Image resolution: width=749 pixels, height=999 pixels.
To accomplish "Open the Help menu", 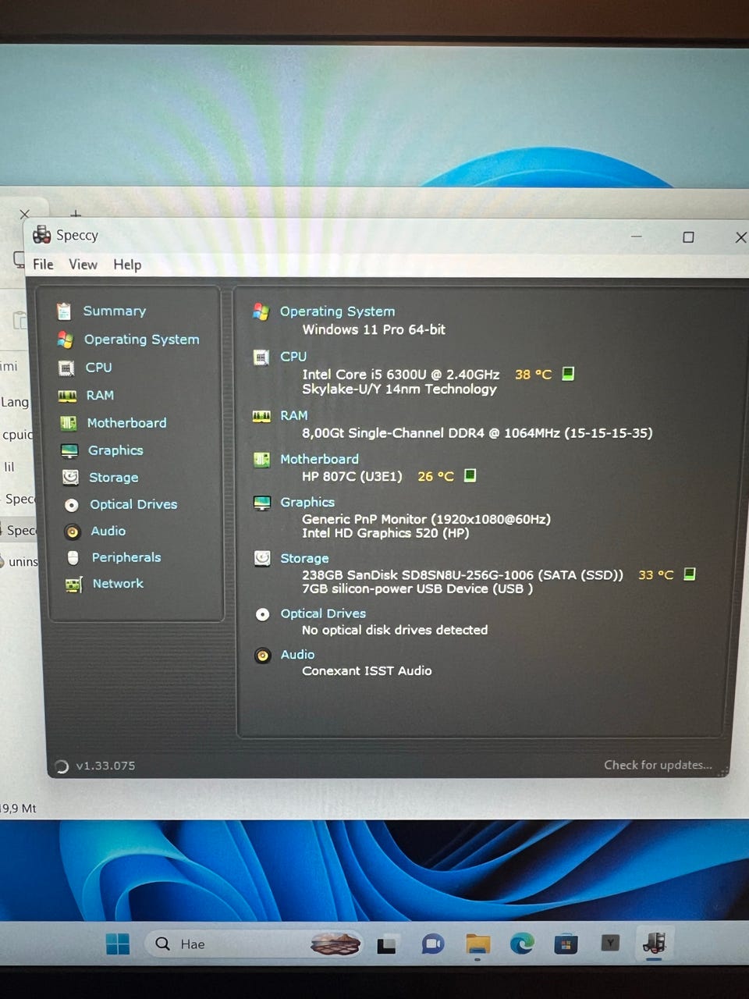I will 127,265.
